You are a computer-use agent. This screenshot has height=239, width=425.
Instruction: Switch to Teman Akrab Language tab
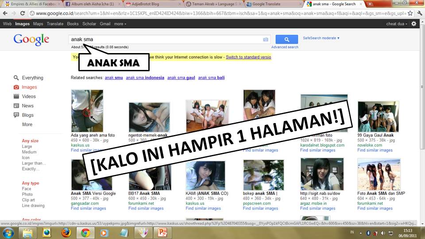pyautogui.click(x=213, y=4)
